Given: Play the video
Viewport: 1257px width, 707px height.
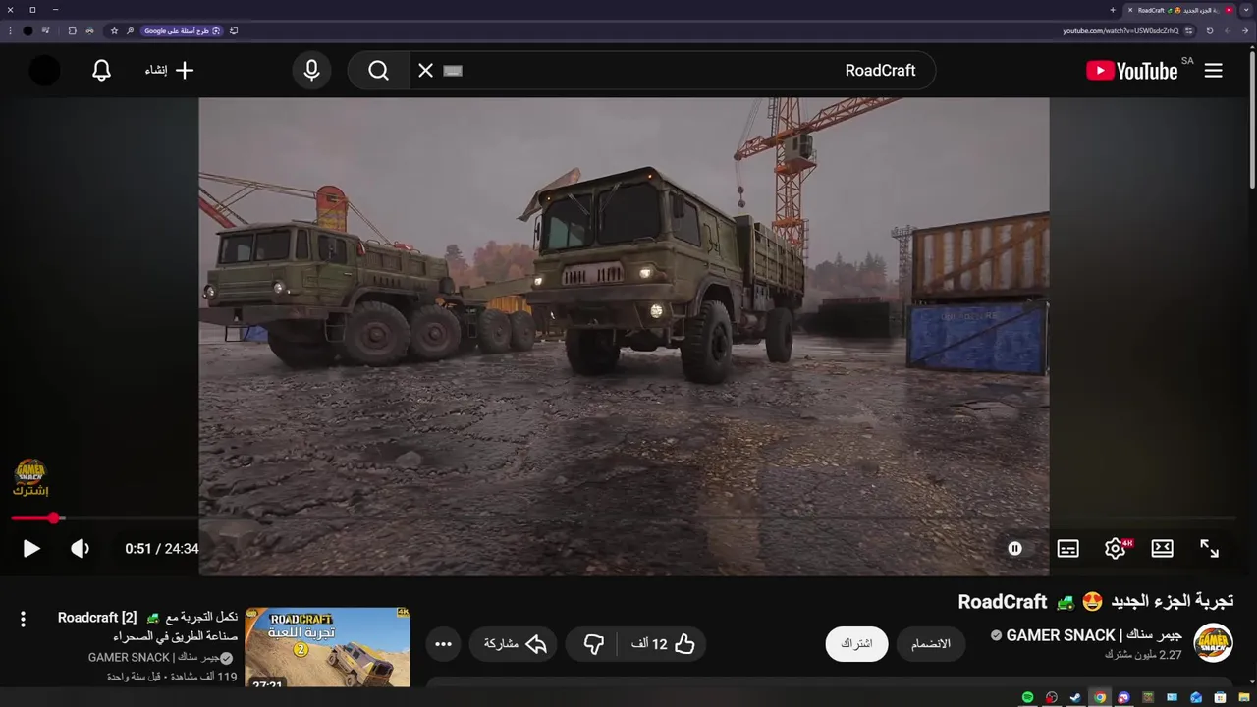Looking at the screenshot, I should click(31, 549).
